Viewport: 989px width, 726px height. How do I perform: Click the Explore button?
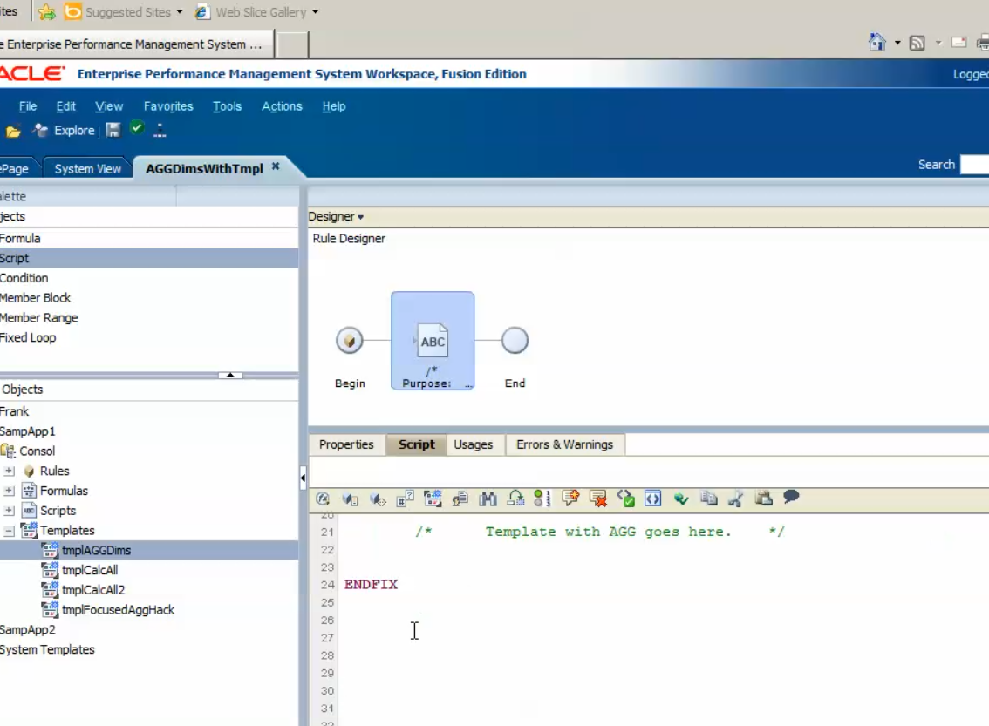coord(65,131)
